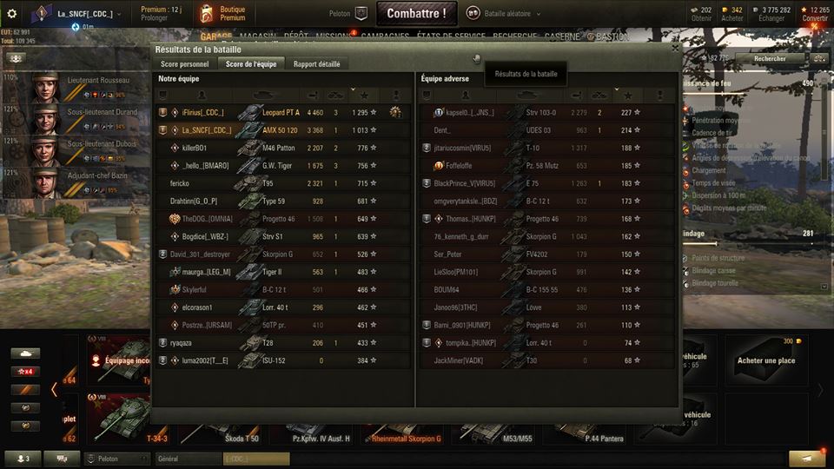This screenshot has height=469, width=834.
Task: Sort our team by tank column icon
Action: [264, 96]
